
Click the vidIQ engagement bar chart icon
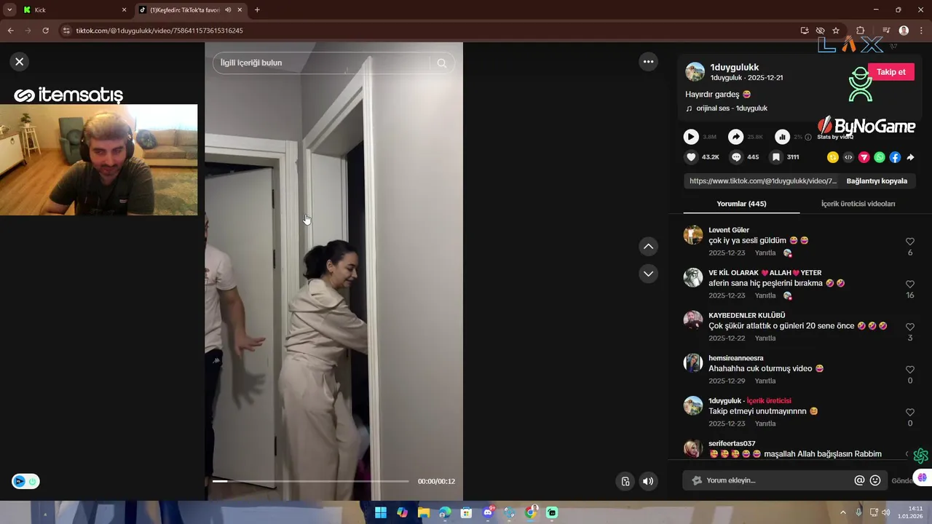(x=782, y=137)
